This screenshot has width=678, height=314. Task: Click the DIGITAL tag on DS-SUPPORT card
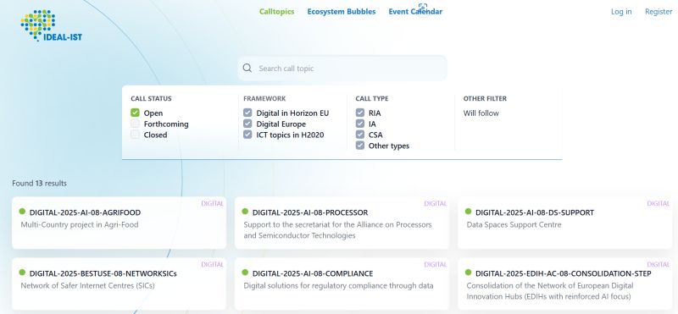click(659, 203)
